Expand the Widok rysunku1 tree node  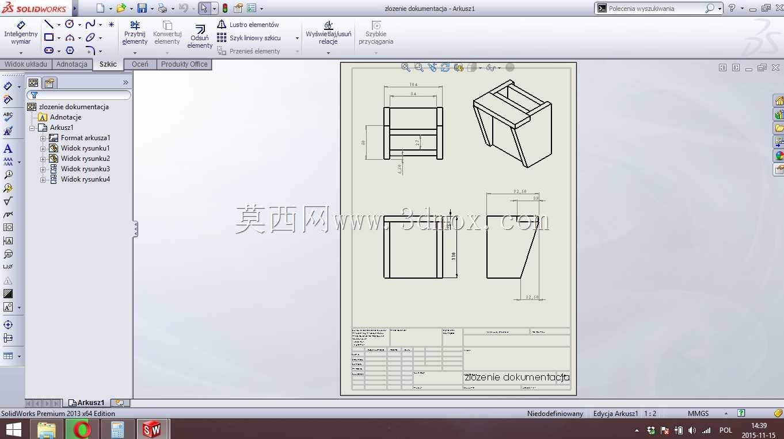pos(43,148)
